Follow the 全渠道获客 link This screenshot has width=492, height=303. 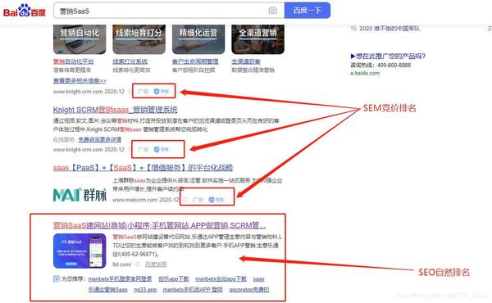pos(246,61)
